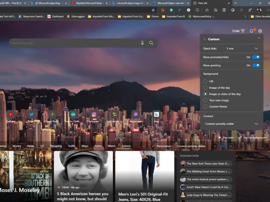Open the Favorites star-list toolbar icon
Image resolution: width=270 pixels, height=202 pixels.
tap(207, 10)
